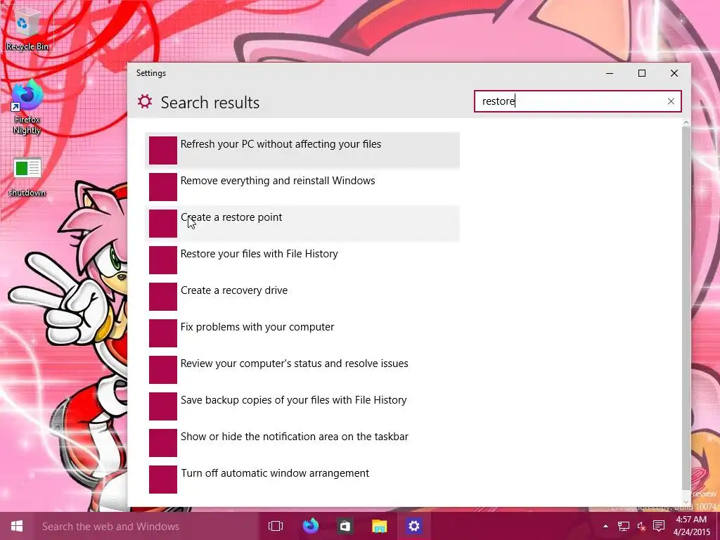The width and height of the screenshot is (720, 540).
Task: Click icon beside 'Refresh your PC without affecting your files'
Action: (x=163, y=150)
